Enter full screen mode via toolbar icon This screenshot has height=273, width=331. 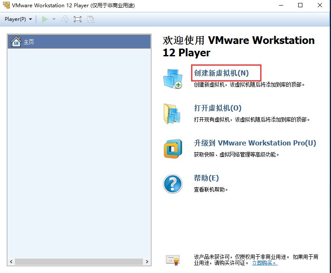point(78,19)
